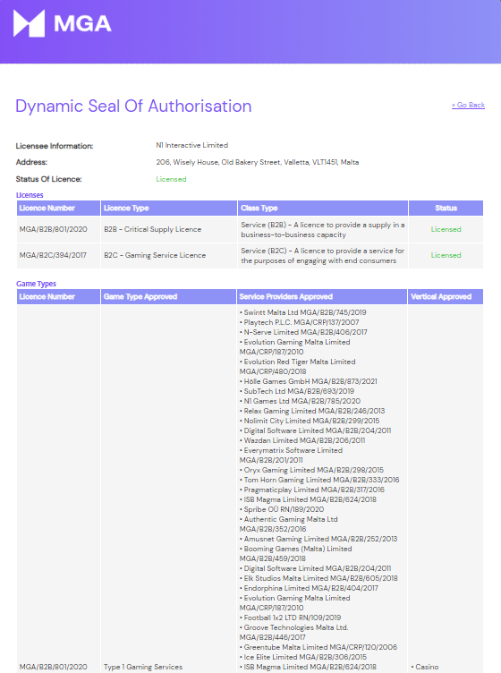Follow the Go Back link
The width and height of the screenshot is (501, 673).
tap(468, 105)
